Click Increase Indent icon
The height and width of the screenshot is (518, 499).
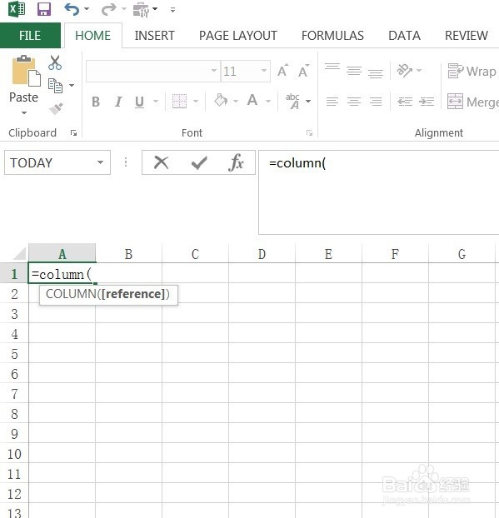point(427,102)
